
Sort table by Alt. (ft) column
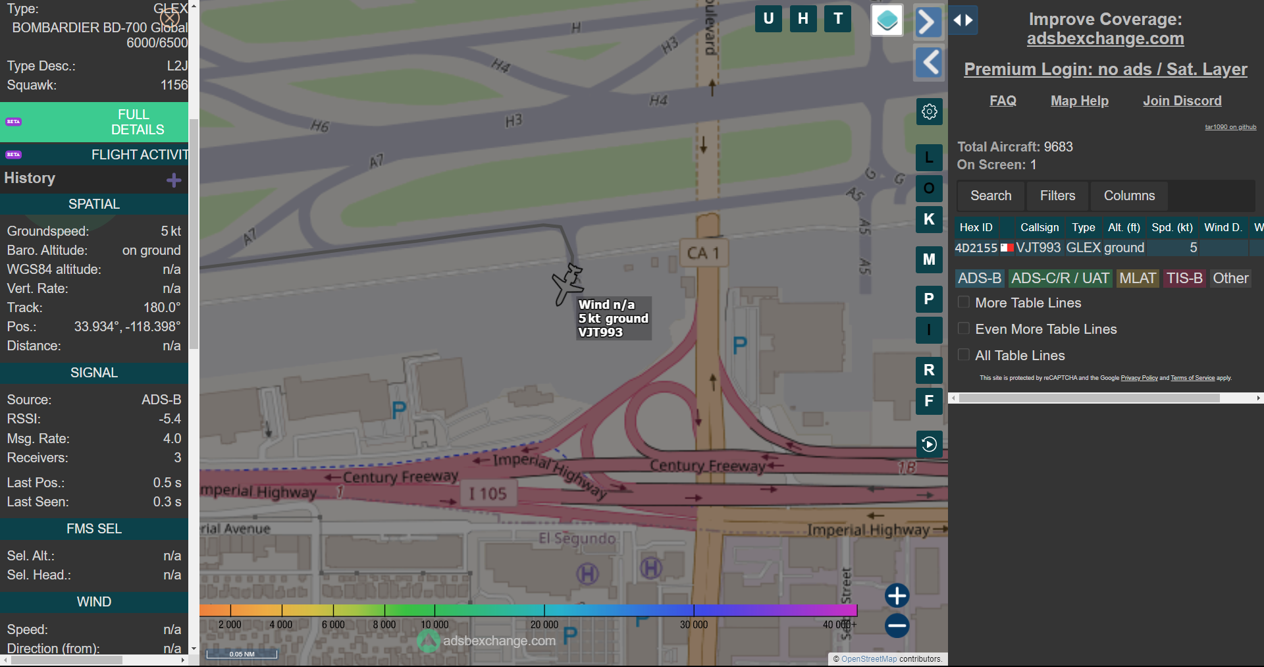click(x=1124, y=227)
